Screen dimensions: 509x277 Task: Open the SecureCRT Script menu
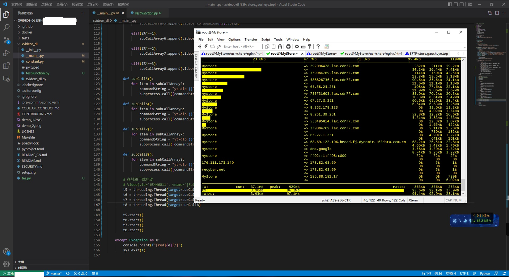click(x=265, y=40)
